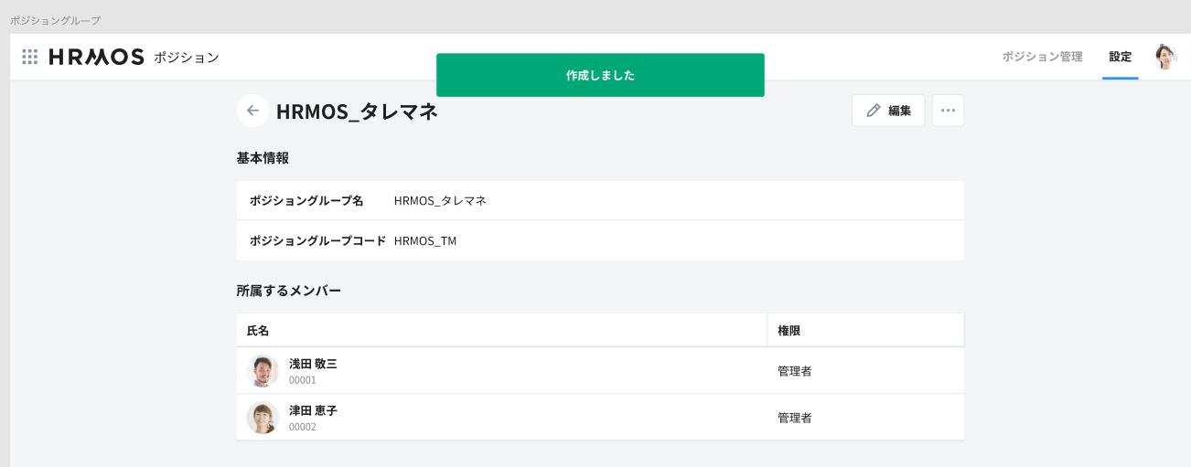Click the HRMOS logo
The image size is (1191, 467).
coord(96,57)
